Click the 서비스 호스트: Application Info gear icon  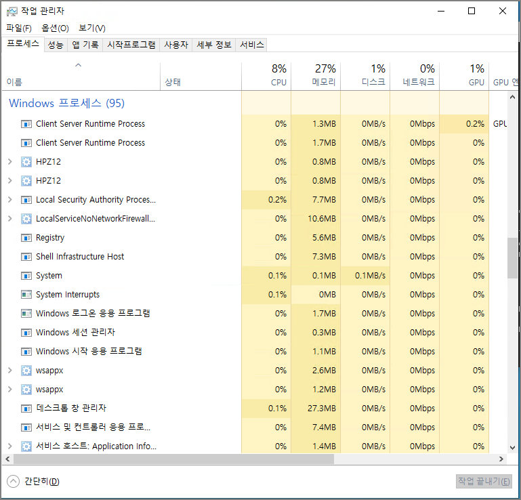click(26, 446)
